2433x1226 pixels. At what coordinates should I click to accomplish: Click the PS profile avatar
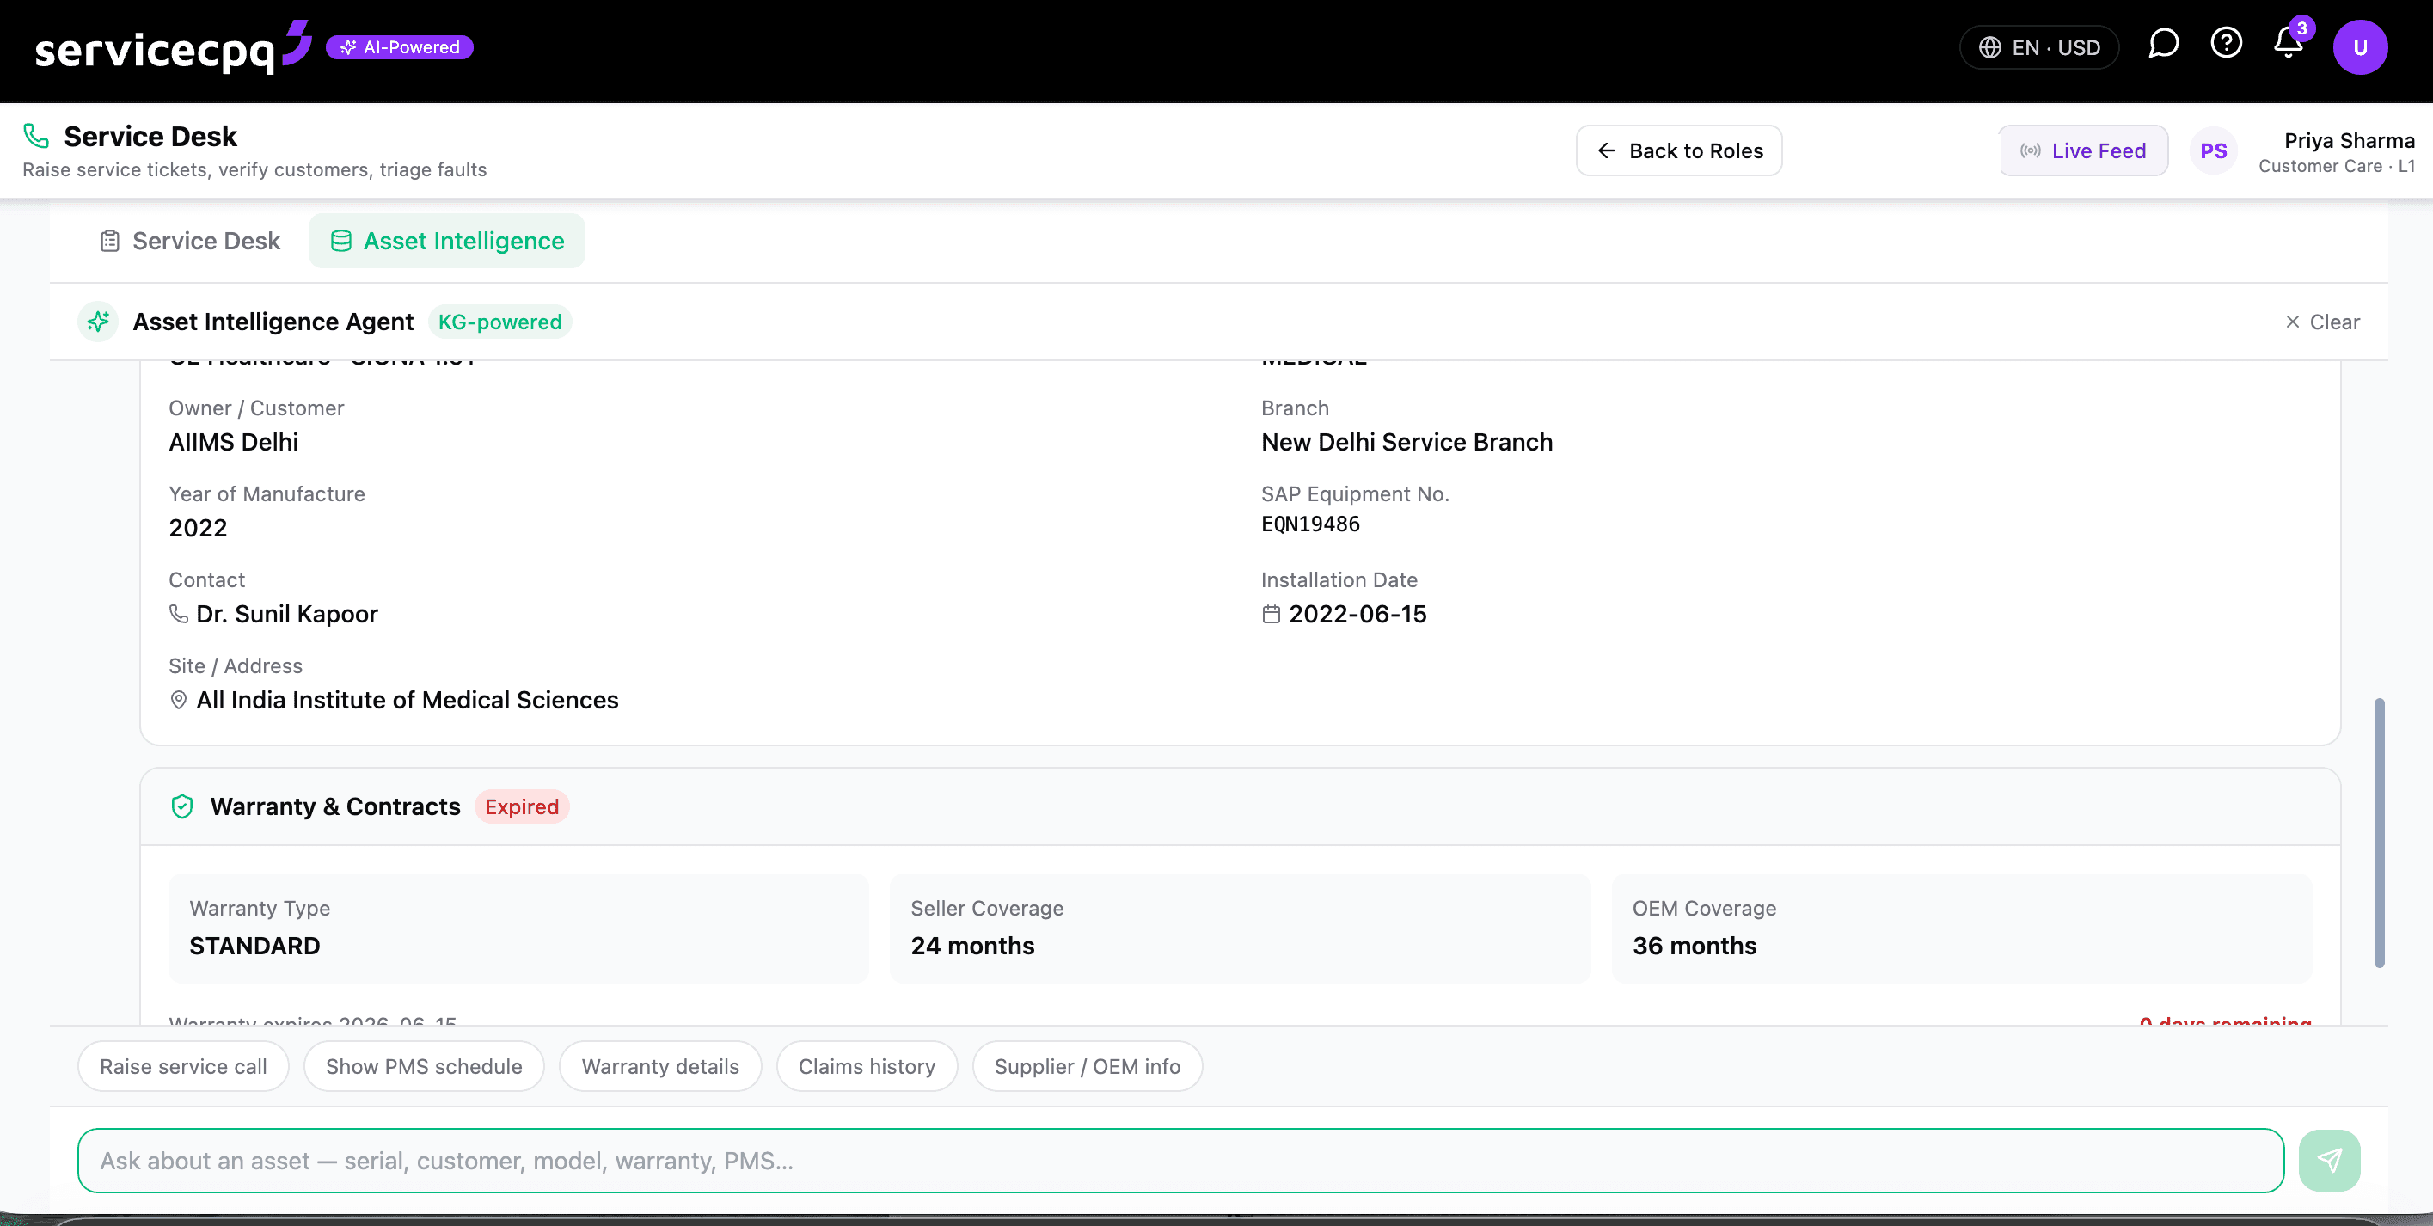pyautogui.click(x=2213, y=151)
